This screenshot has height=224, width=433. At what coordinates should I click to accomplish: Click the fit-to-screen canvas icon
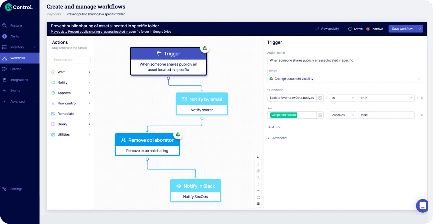tap(258, 198)
